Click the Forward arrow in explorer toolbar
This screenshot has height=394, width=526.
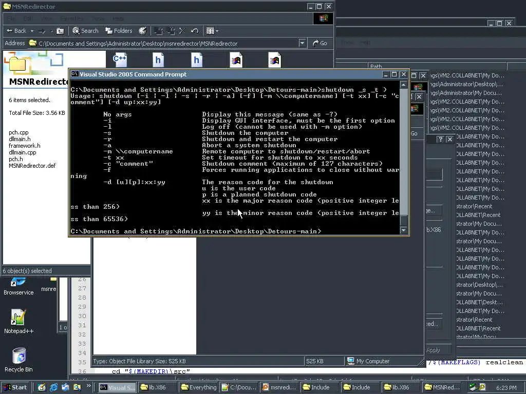pyautogui.click(x=42, y=31)
